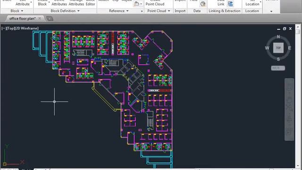Screen dimensions: 302x170
Task: Restore the drawing viewport window
Action: tap(285, 29)
